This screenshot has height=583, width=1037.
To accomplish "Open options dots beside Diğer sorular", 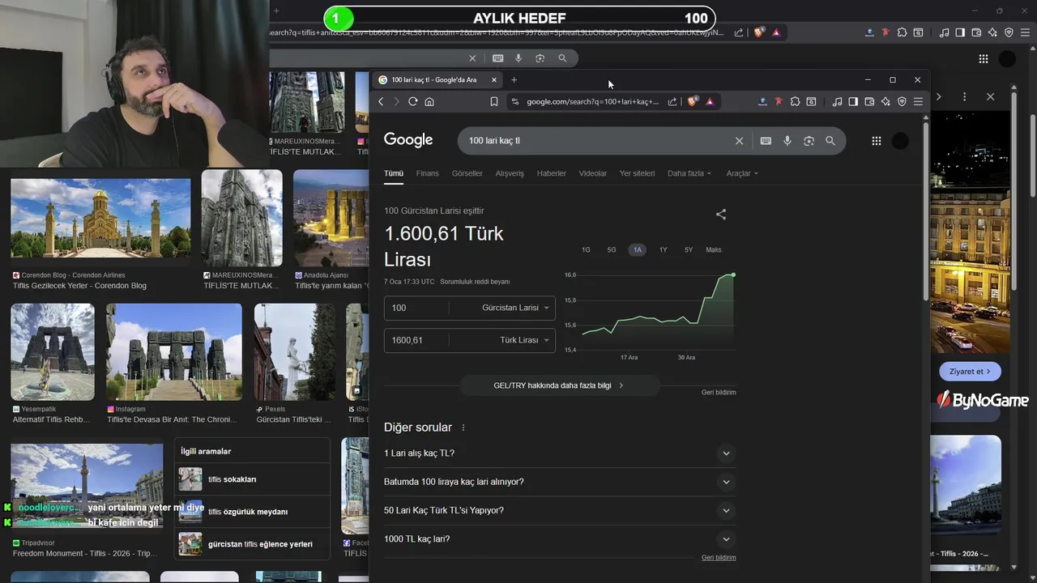I will pyautogui.click(x=463, y=428).
